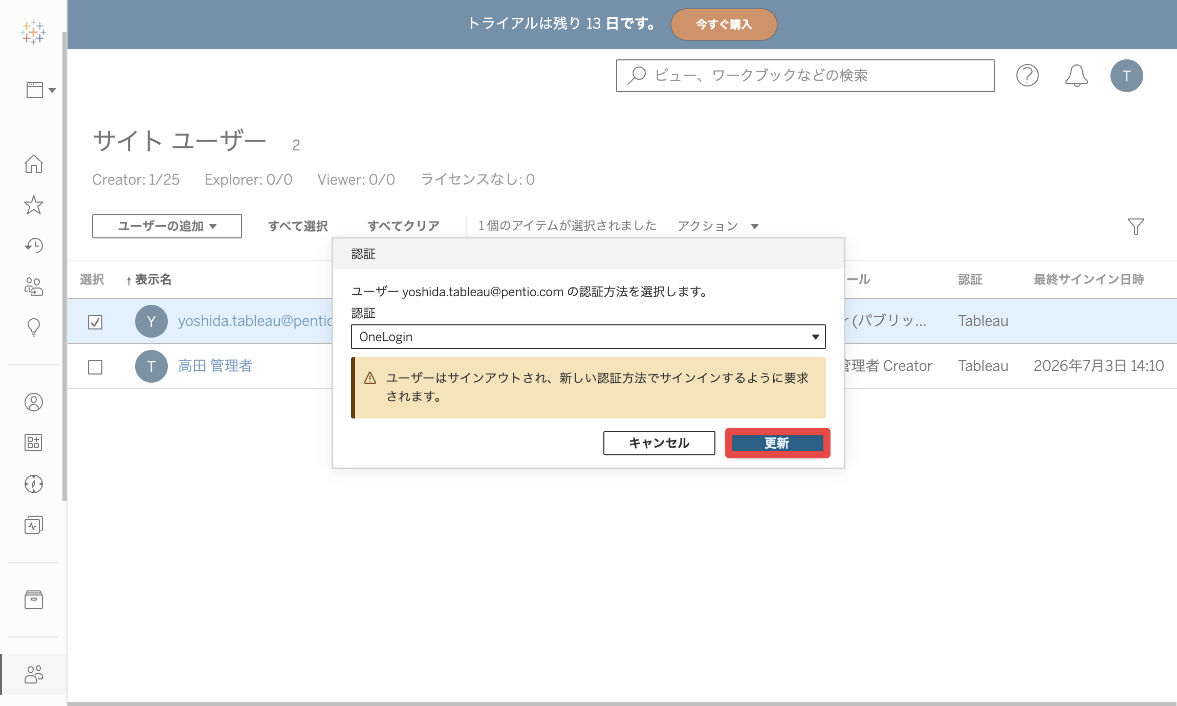The image size is (1177, 706).
Task: Open the yoshida.tableau@pentio user link
Action: pos(255,321)
